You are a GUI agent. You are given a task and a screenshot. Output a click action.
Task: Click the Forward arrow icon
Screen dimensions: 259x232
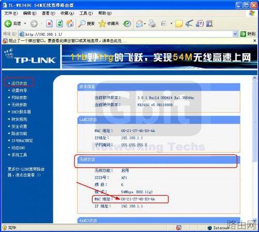click(34, 24)
